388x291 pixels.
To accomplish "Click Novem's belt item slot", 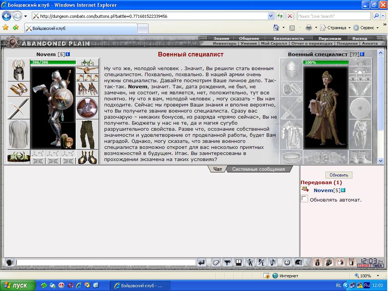I will coord(19,157).
